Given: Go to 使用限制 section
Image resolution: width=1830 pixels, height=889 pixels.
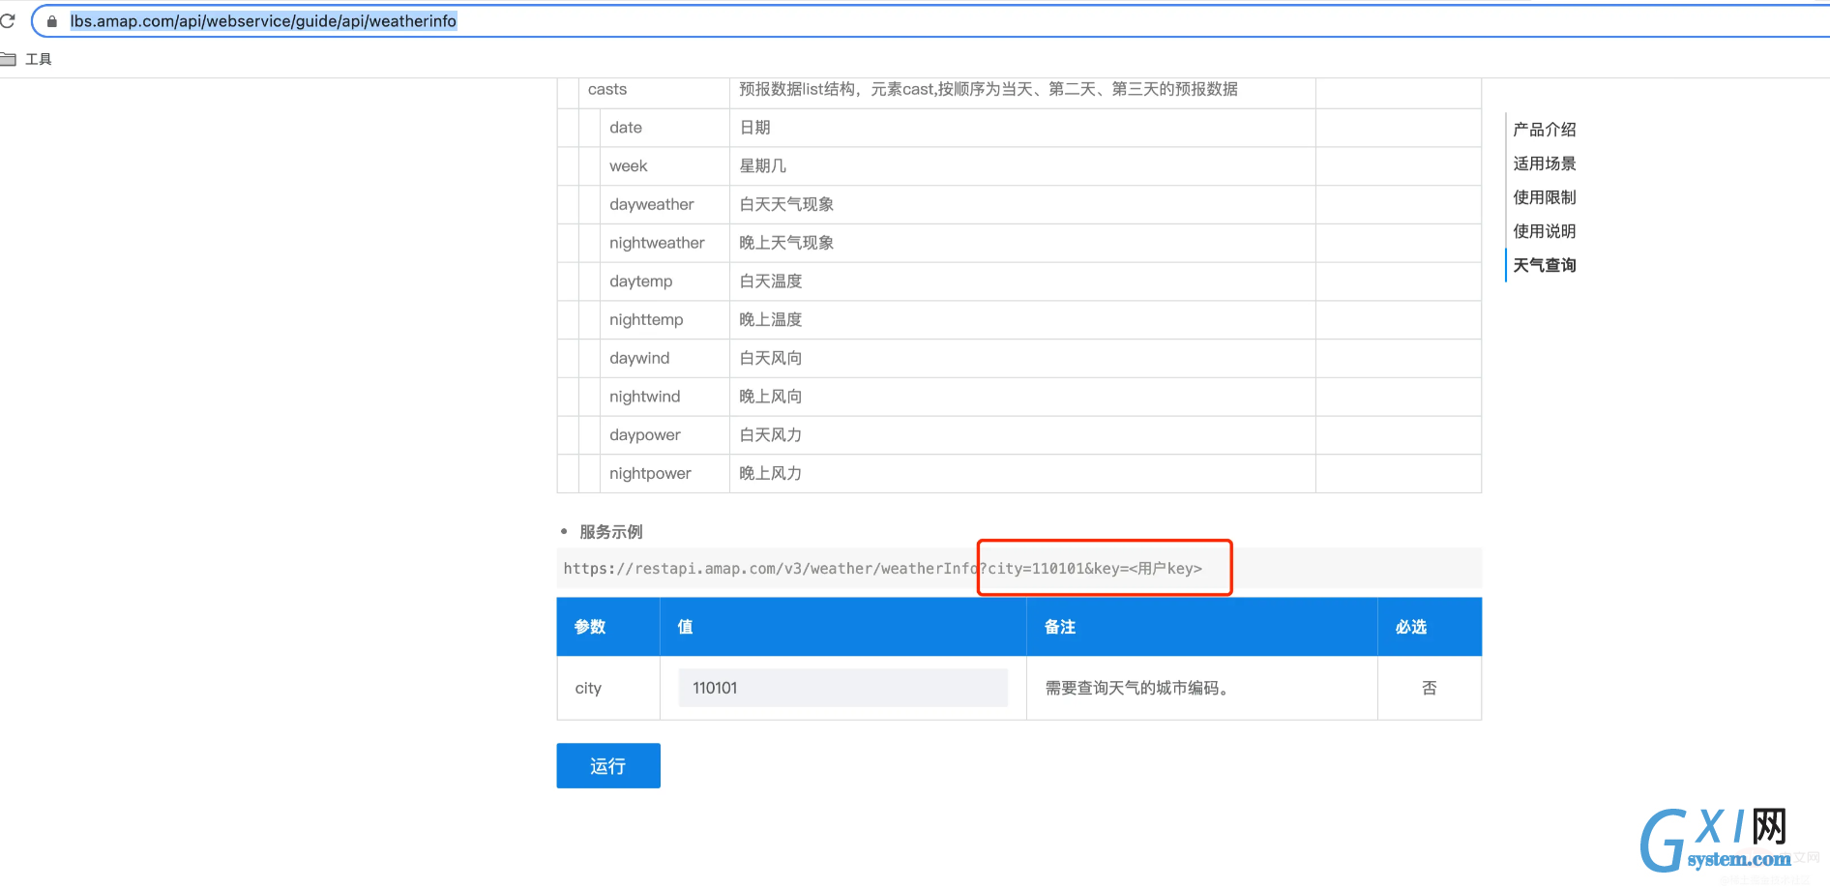Looking at the screenshot, I should coord(1545,197).
